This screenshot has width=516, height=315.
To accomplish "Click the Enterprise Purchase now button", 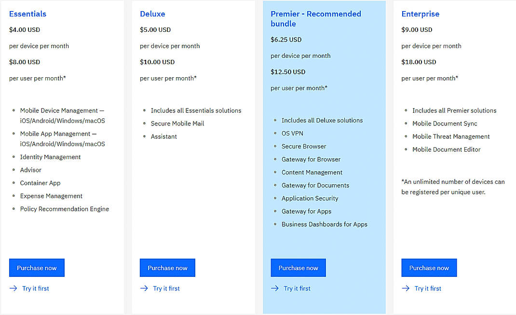I will 429,267.
